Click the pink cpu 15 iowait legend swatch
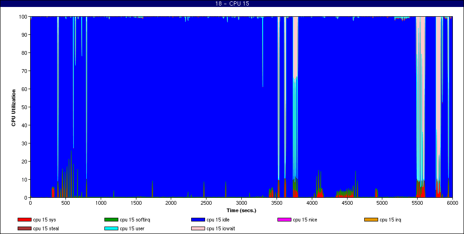The width and height of the screenshot is (464, 234). (x=198, y=229)
